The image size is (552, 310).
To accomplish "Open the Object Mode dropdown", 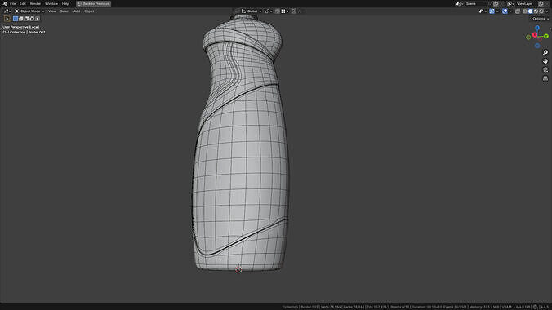I will (29, 11).
